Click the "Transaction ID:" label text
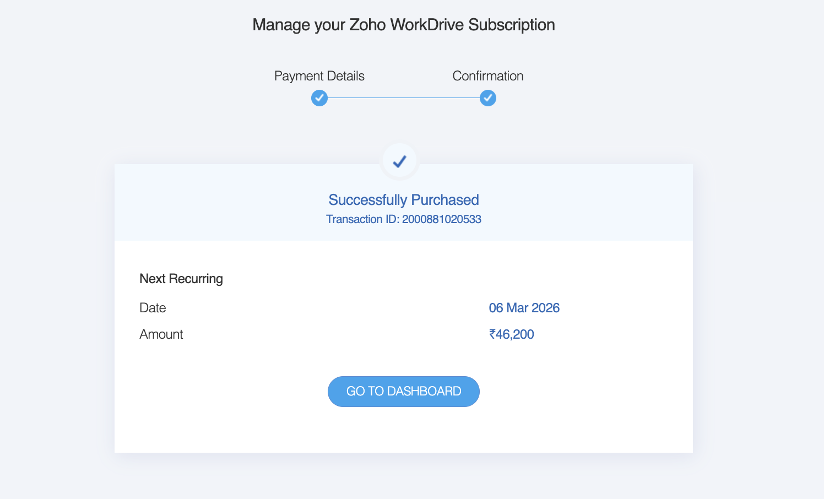 [362, 219]
